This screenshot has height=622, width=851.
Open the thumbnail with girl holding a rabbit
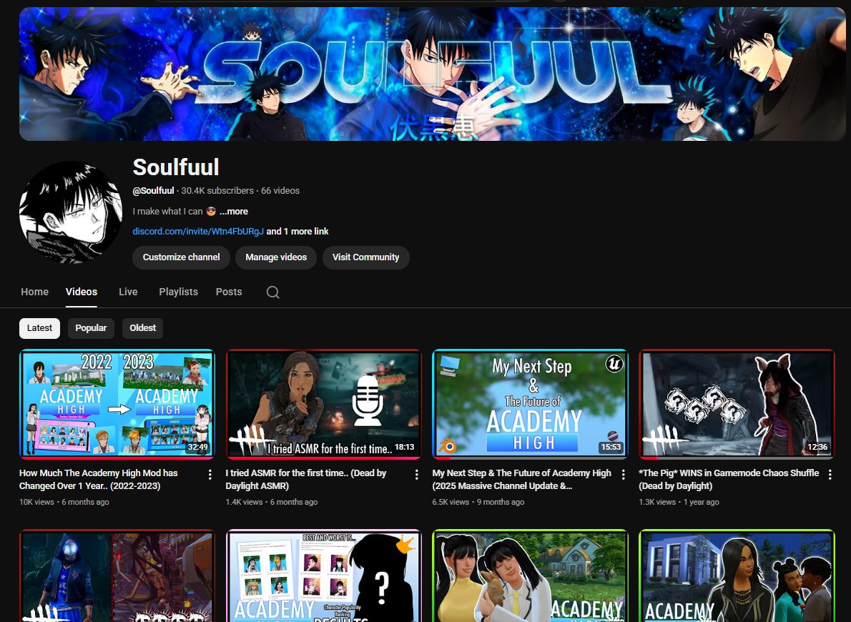530,576
